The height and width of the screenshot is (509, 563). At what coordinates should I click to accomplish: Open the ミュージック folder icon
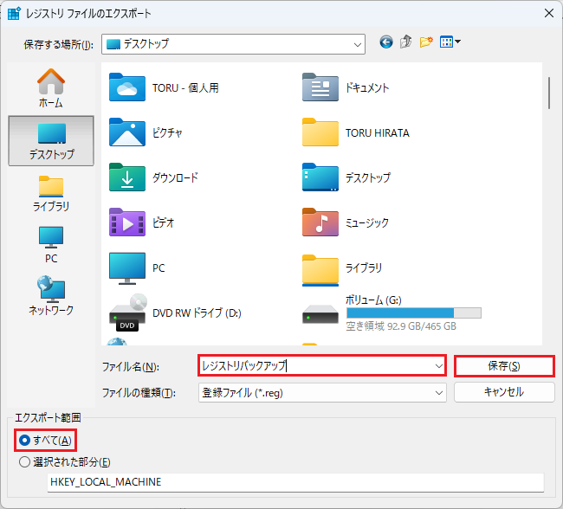[x=320, y=222]
